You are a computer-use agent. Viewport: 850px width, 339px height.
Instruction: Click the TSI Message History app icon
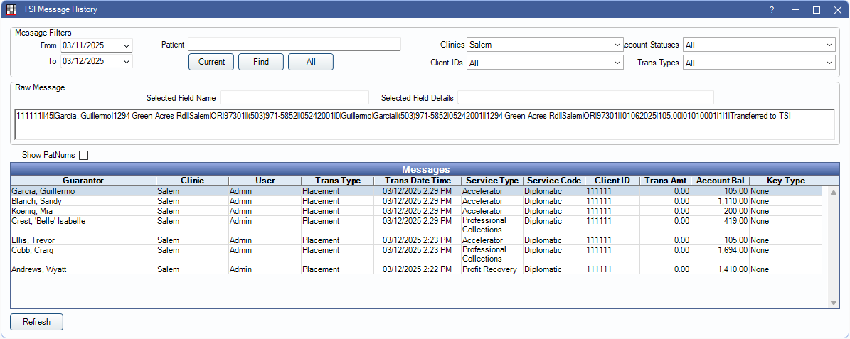pyautogui.click(x=11, y=10)
